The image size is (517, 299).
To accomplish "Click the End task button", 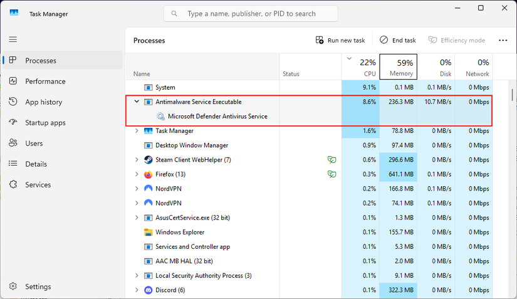I will click(x=397, y=40).
